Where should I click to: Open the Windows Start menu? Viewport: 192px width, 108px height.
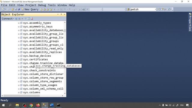click(3, 105)
